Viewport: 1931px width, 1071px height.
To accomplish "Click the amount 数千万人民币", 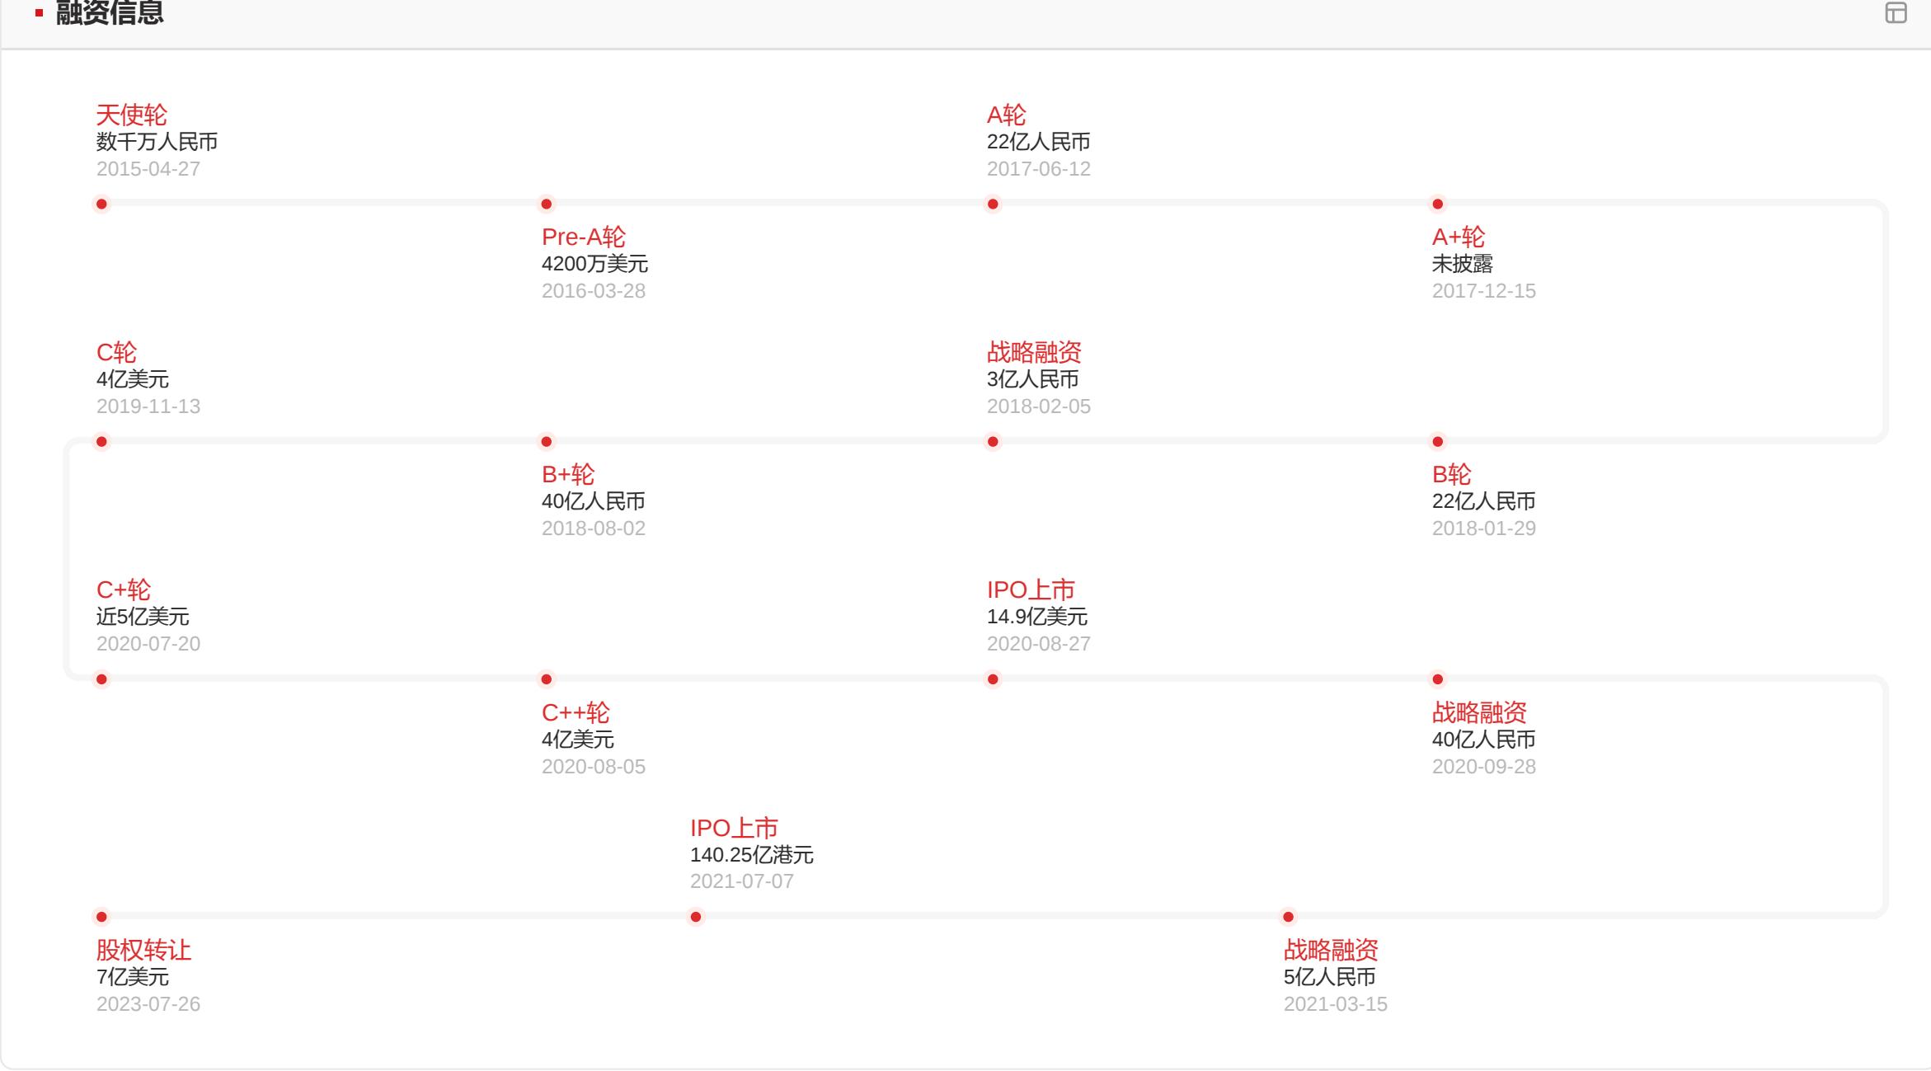I will pyautogui.click(x=157, y=142).
